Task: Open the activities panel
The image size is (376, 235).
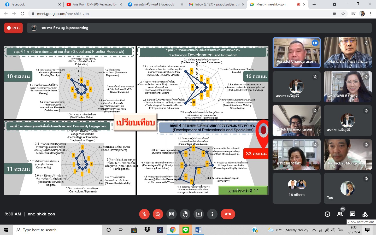Action: [x=365, y=214]
